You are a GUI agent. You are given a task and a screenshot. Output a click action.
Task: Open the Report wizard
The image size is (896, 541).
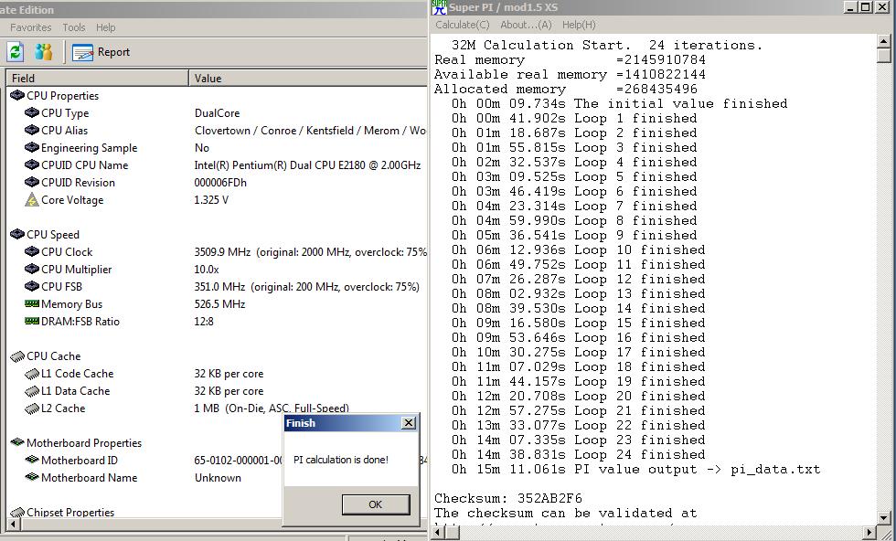point(101,52)
